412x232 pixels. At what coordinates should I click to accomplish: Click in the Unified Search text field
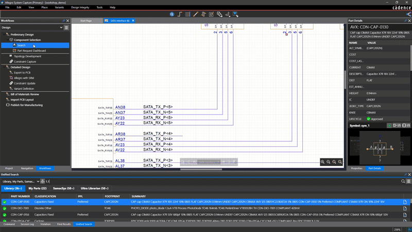pyautogui.click(x=222, y=181)
